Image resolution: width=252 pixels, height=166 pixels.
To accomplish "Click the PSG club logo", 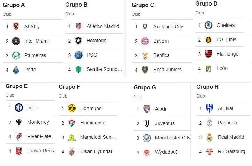I will pyautogui.click(x=78, y=55).
